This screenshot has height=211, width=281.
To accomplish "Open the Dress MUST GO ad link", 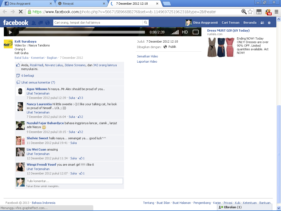I will (228, 30).
